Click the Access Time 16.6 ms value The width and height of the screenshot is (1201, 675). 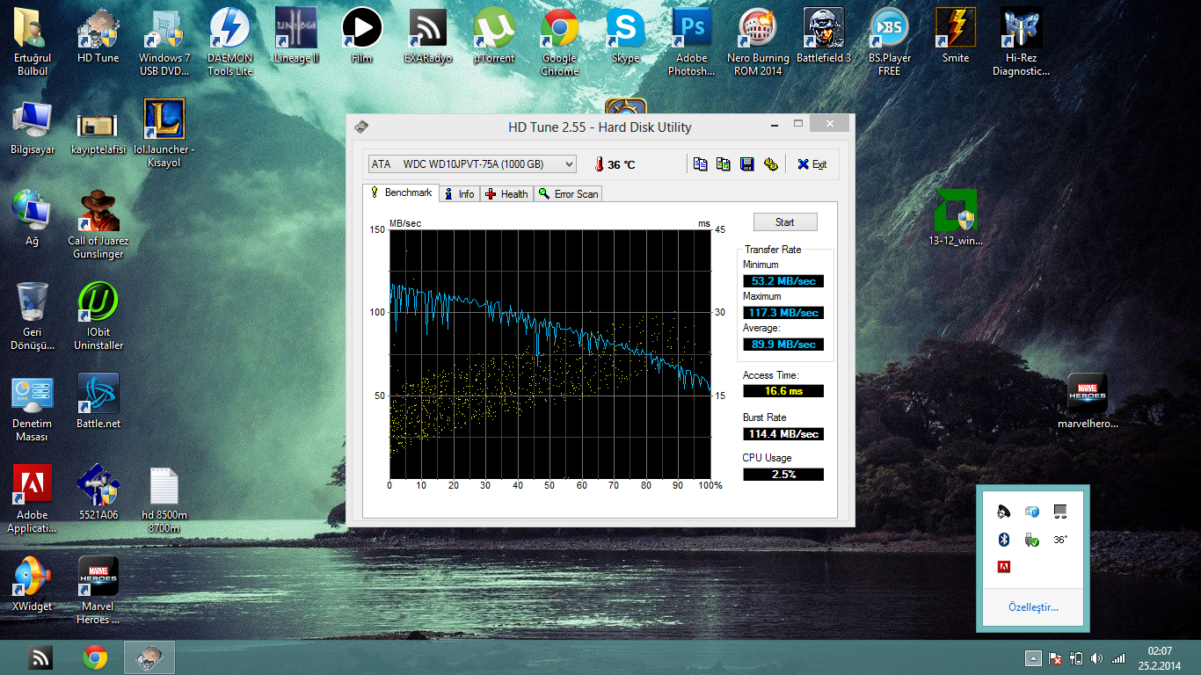(783, 391)
